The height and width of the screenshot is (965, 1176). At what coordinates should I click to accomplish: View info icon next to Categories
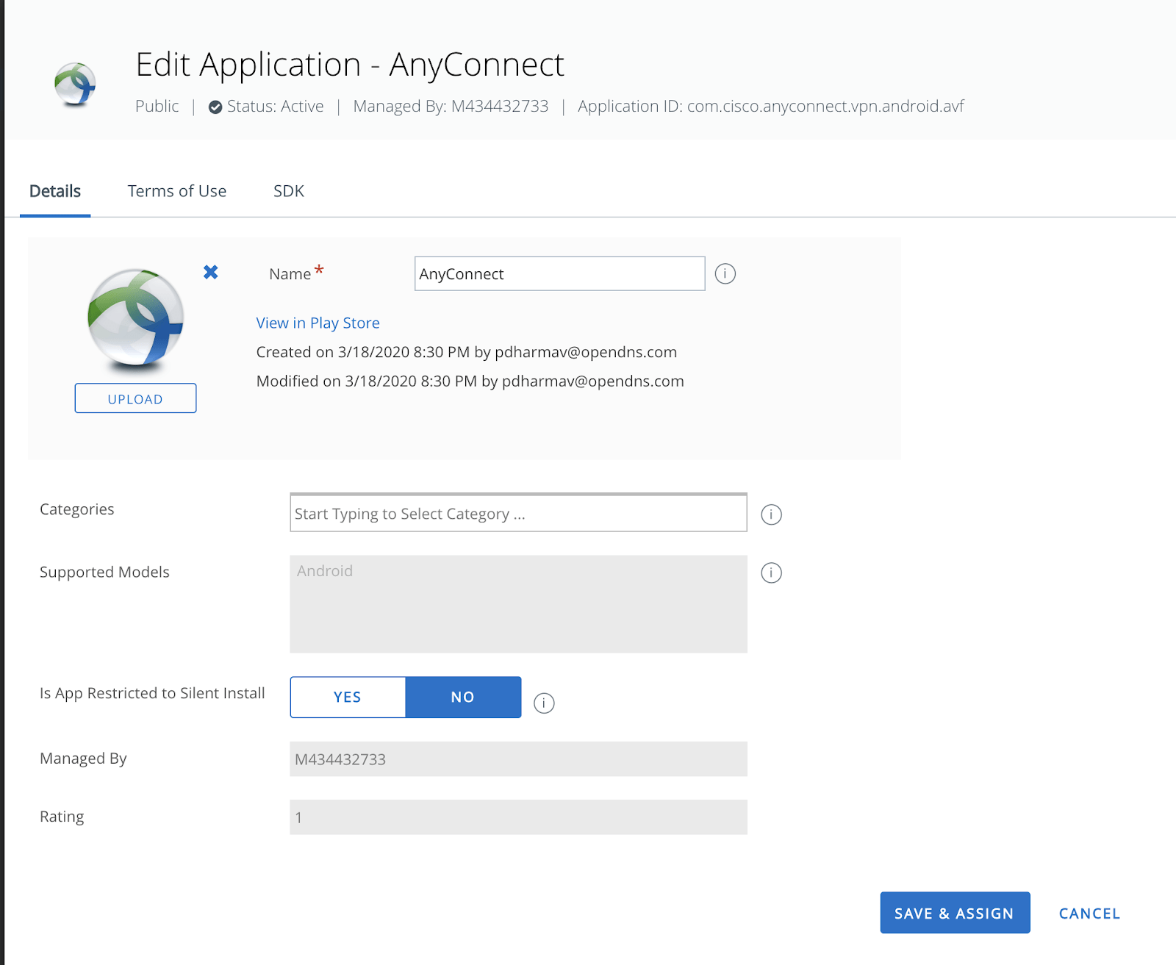click(x=771, y=514)
